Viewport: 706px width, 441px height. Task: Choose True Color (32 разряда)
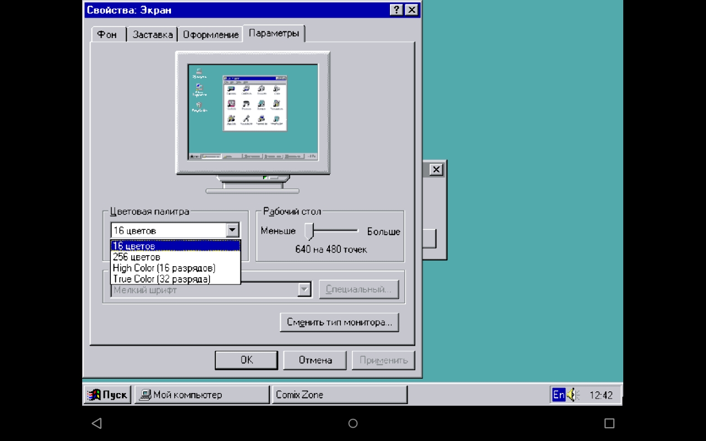coord(175,279)
